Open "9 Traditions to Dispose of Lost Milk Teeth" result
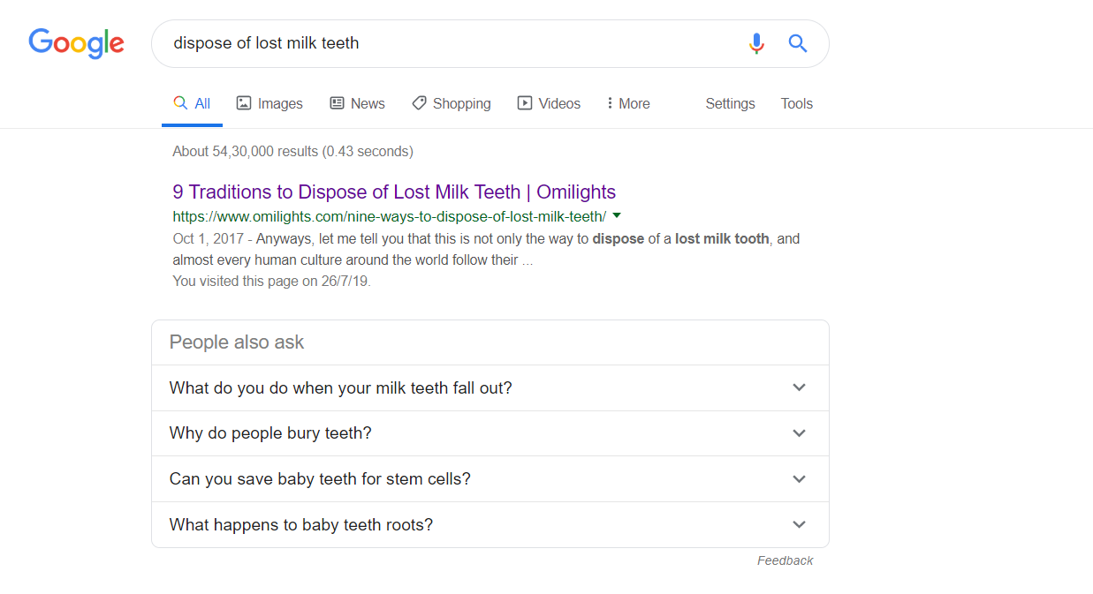Image resolution: width=1093 pixels, height=594 pixels. tap(394, 192)
